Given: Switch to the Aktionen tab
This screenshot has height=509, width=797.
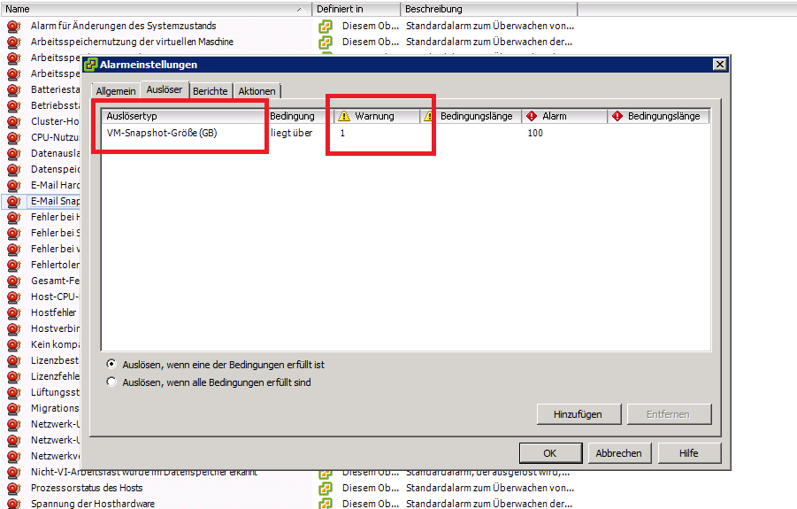Looking at the screenshot, I should click(257, 91).
